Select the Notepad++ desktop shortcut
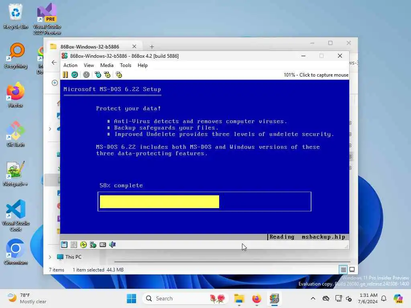This screenshot has width=411, height=308. pos(16,174)
